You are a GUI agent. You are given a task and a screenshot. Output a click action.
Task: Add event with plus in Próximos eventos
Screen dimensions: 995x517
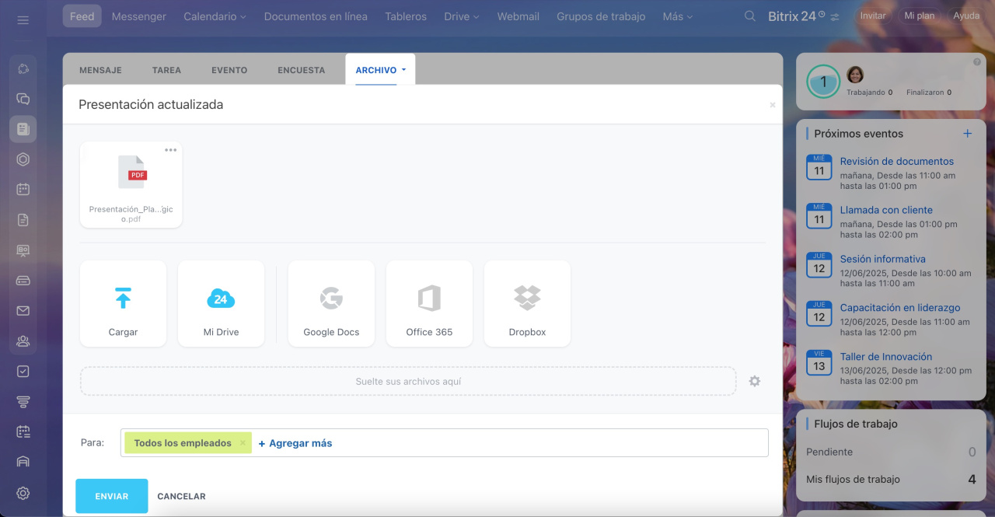click(x=968, y=134)
